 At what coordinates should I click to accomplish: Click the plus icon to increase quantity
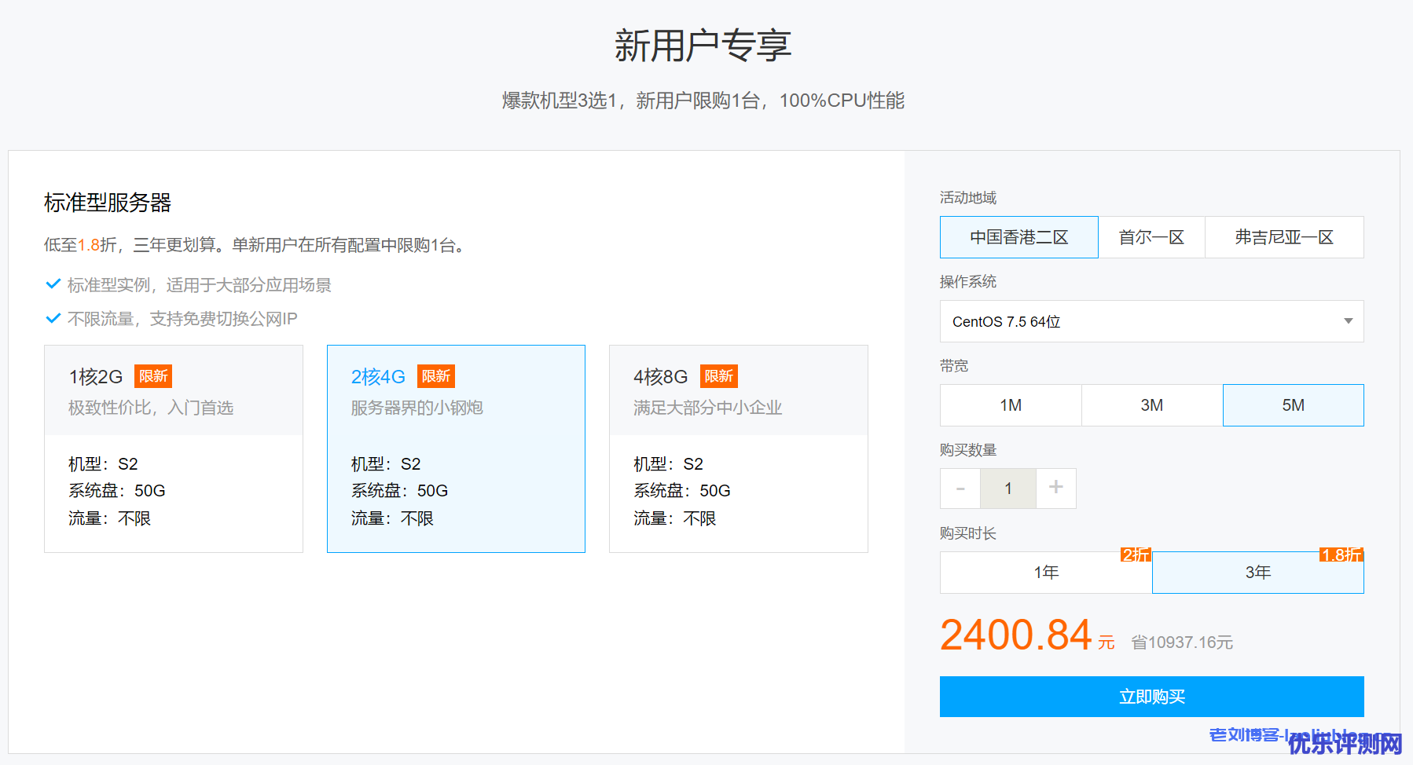click(x=1055, y=488)
